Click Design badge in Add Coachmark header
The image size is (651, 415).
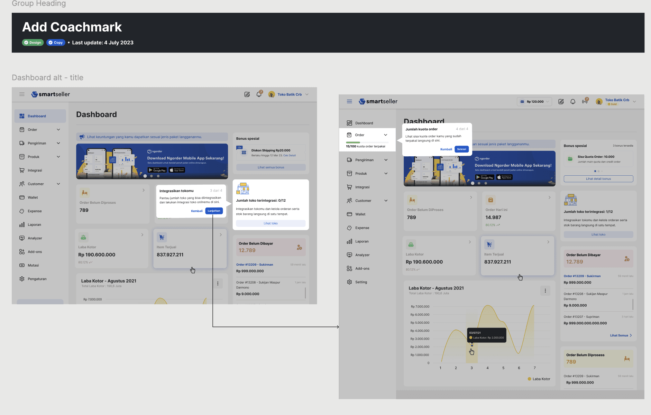point(33,43)
